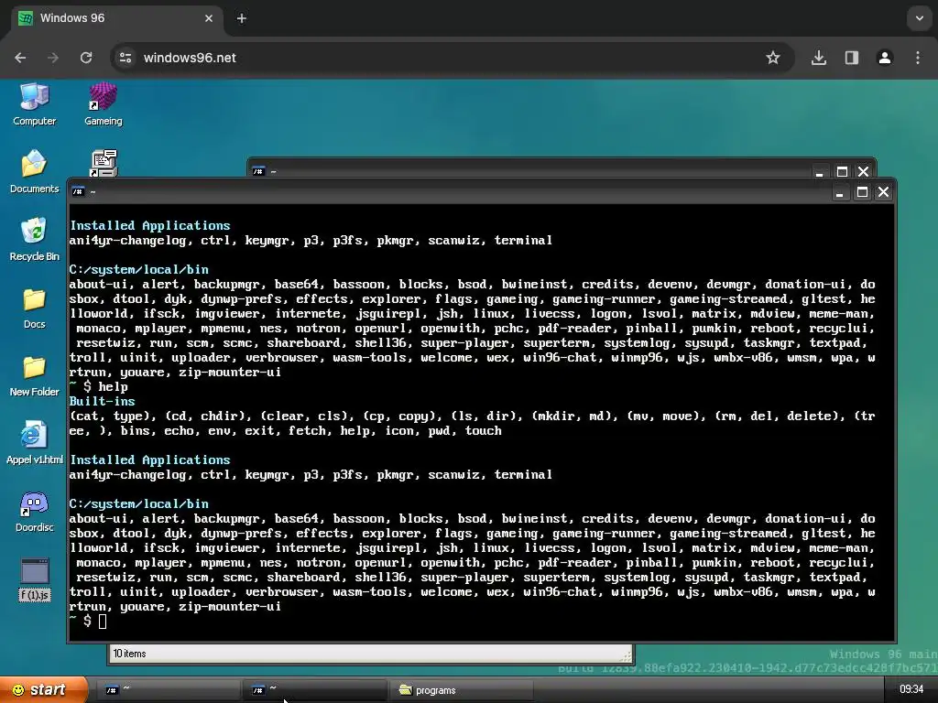Open the Appel v1.html file icon
This screenshot has width=938, height=703.
coord(34,443)
